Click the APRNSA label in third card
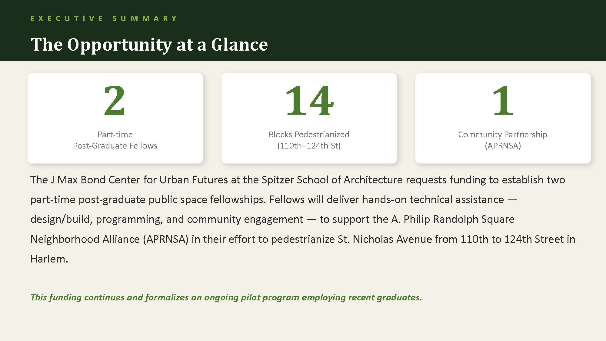This screenshot has width=606, height=341. coord(503,146)
